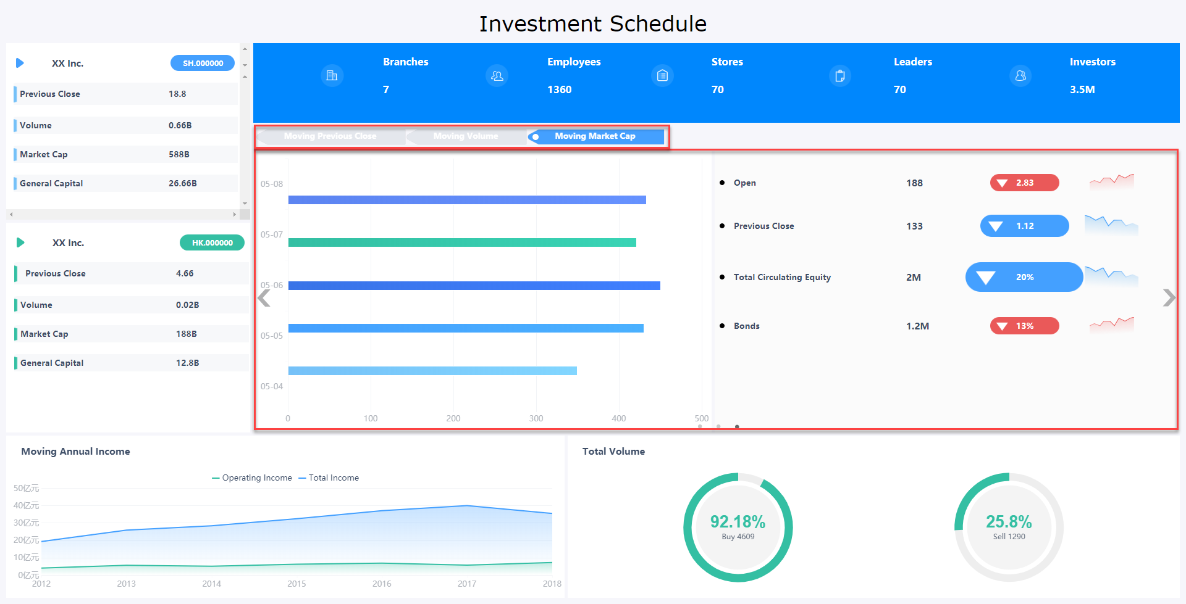Open the Open row sparkline chart
The image size is (1186, 604).
1112,181
